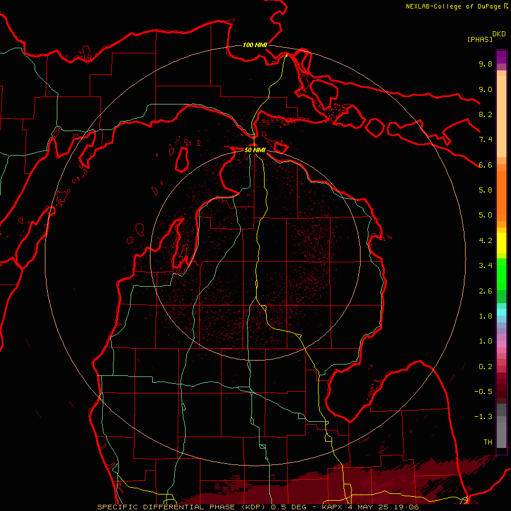
Task: Click the 5.0 scale value
Action: pyautogui.click(x=485, y=215)
